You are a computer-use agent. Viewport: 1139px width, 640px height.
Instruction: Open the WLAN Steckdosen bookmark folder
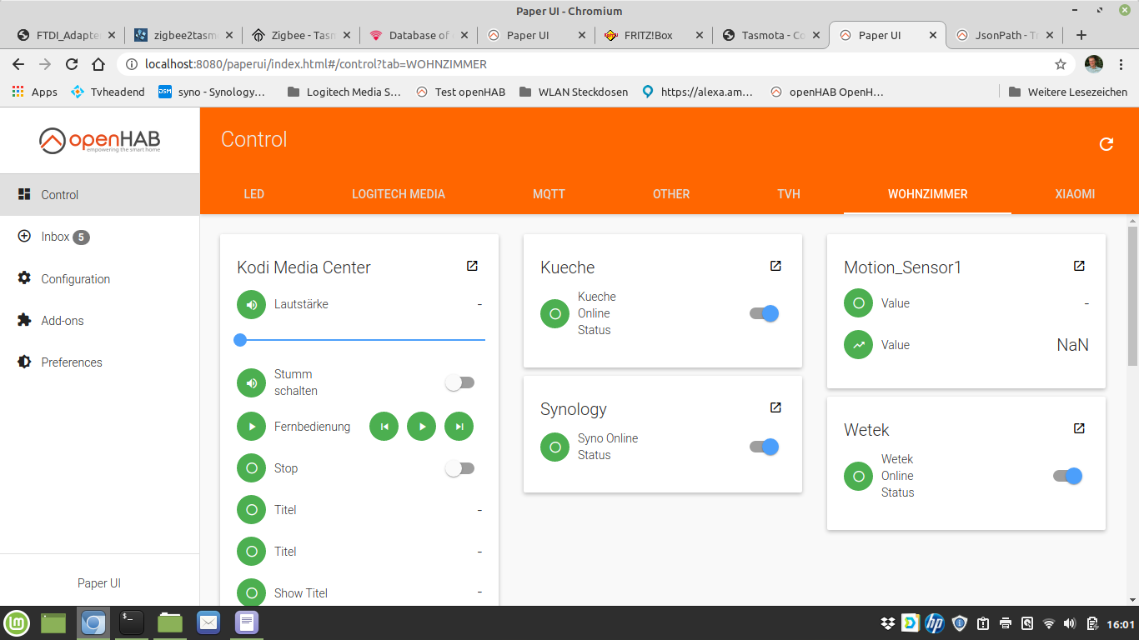click(x=573, y=92)
